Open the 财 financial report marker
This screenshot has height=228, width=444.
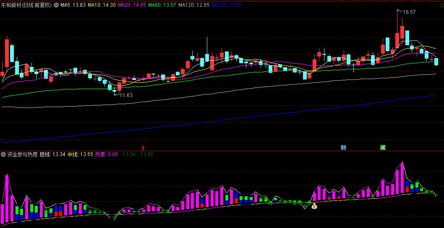click(x=343, y=148)
